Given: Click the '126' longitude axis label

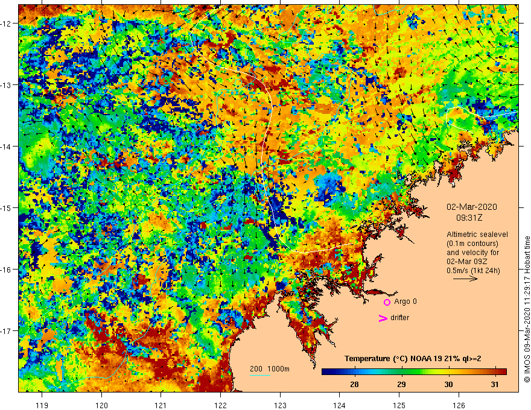Looking at the screenshot, I should (459, 405).
